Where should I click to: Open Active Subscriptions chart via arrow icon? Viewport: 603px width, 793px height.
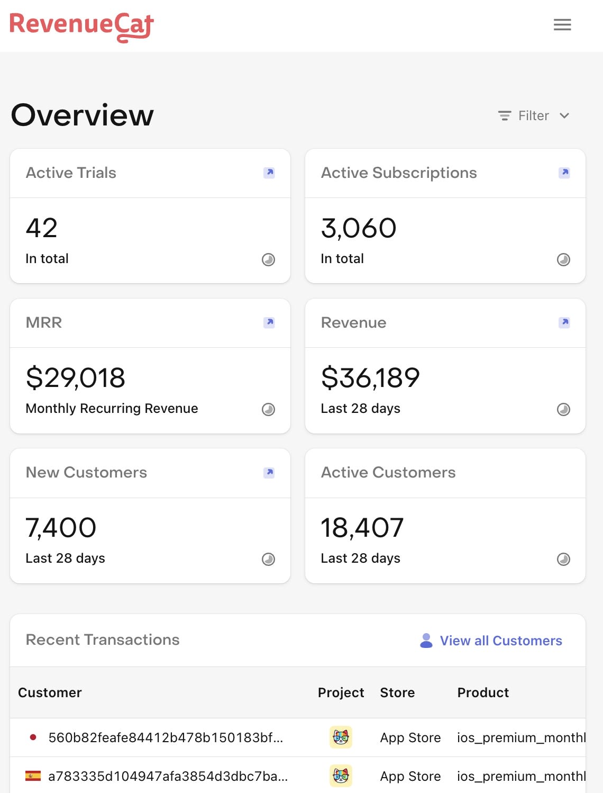point(564,173)
